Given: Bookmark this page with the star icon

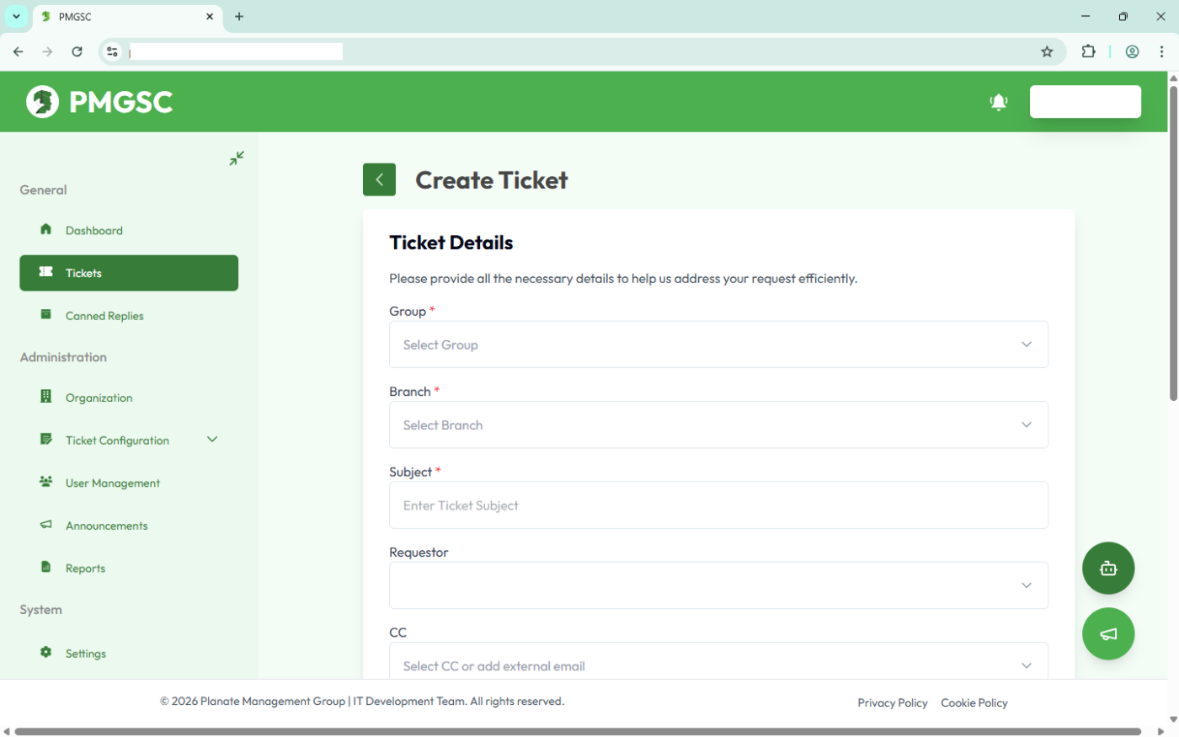Looking at the screenshot, I should (x=1047, y=51).
